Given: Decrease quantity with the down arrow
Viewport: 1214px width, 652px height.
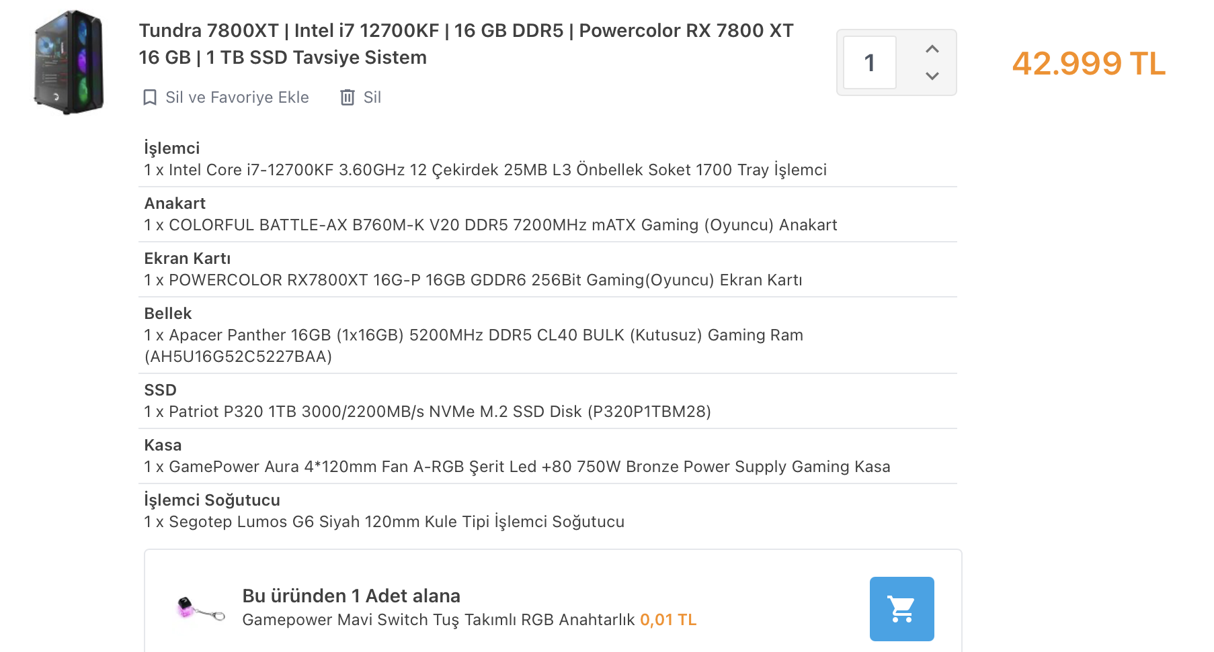Looking at the screenshot, I should point(932,76).
